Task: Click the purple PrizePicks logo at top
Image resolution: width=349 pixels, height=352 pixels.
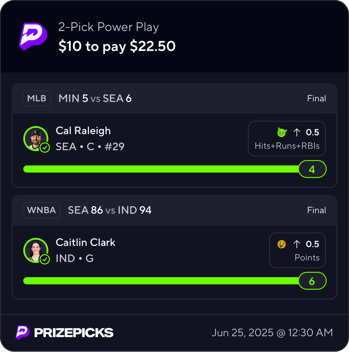Action: tap(33, 36)
